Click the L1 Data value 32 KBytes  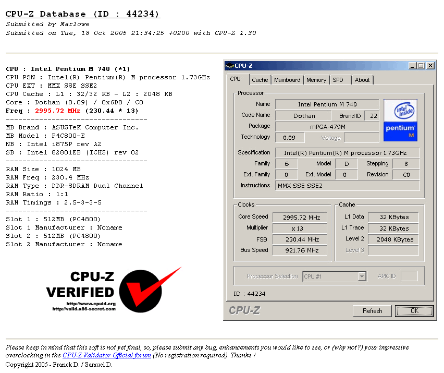(x=393, y=217)
